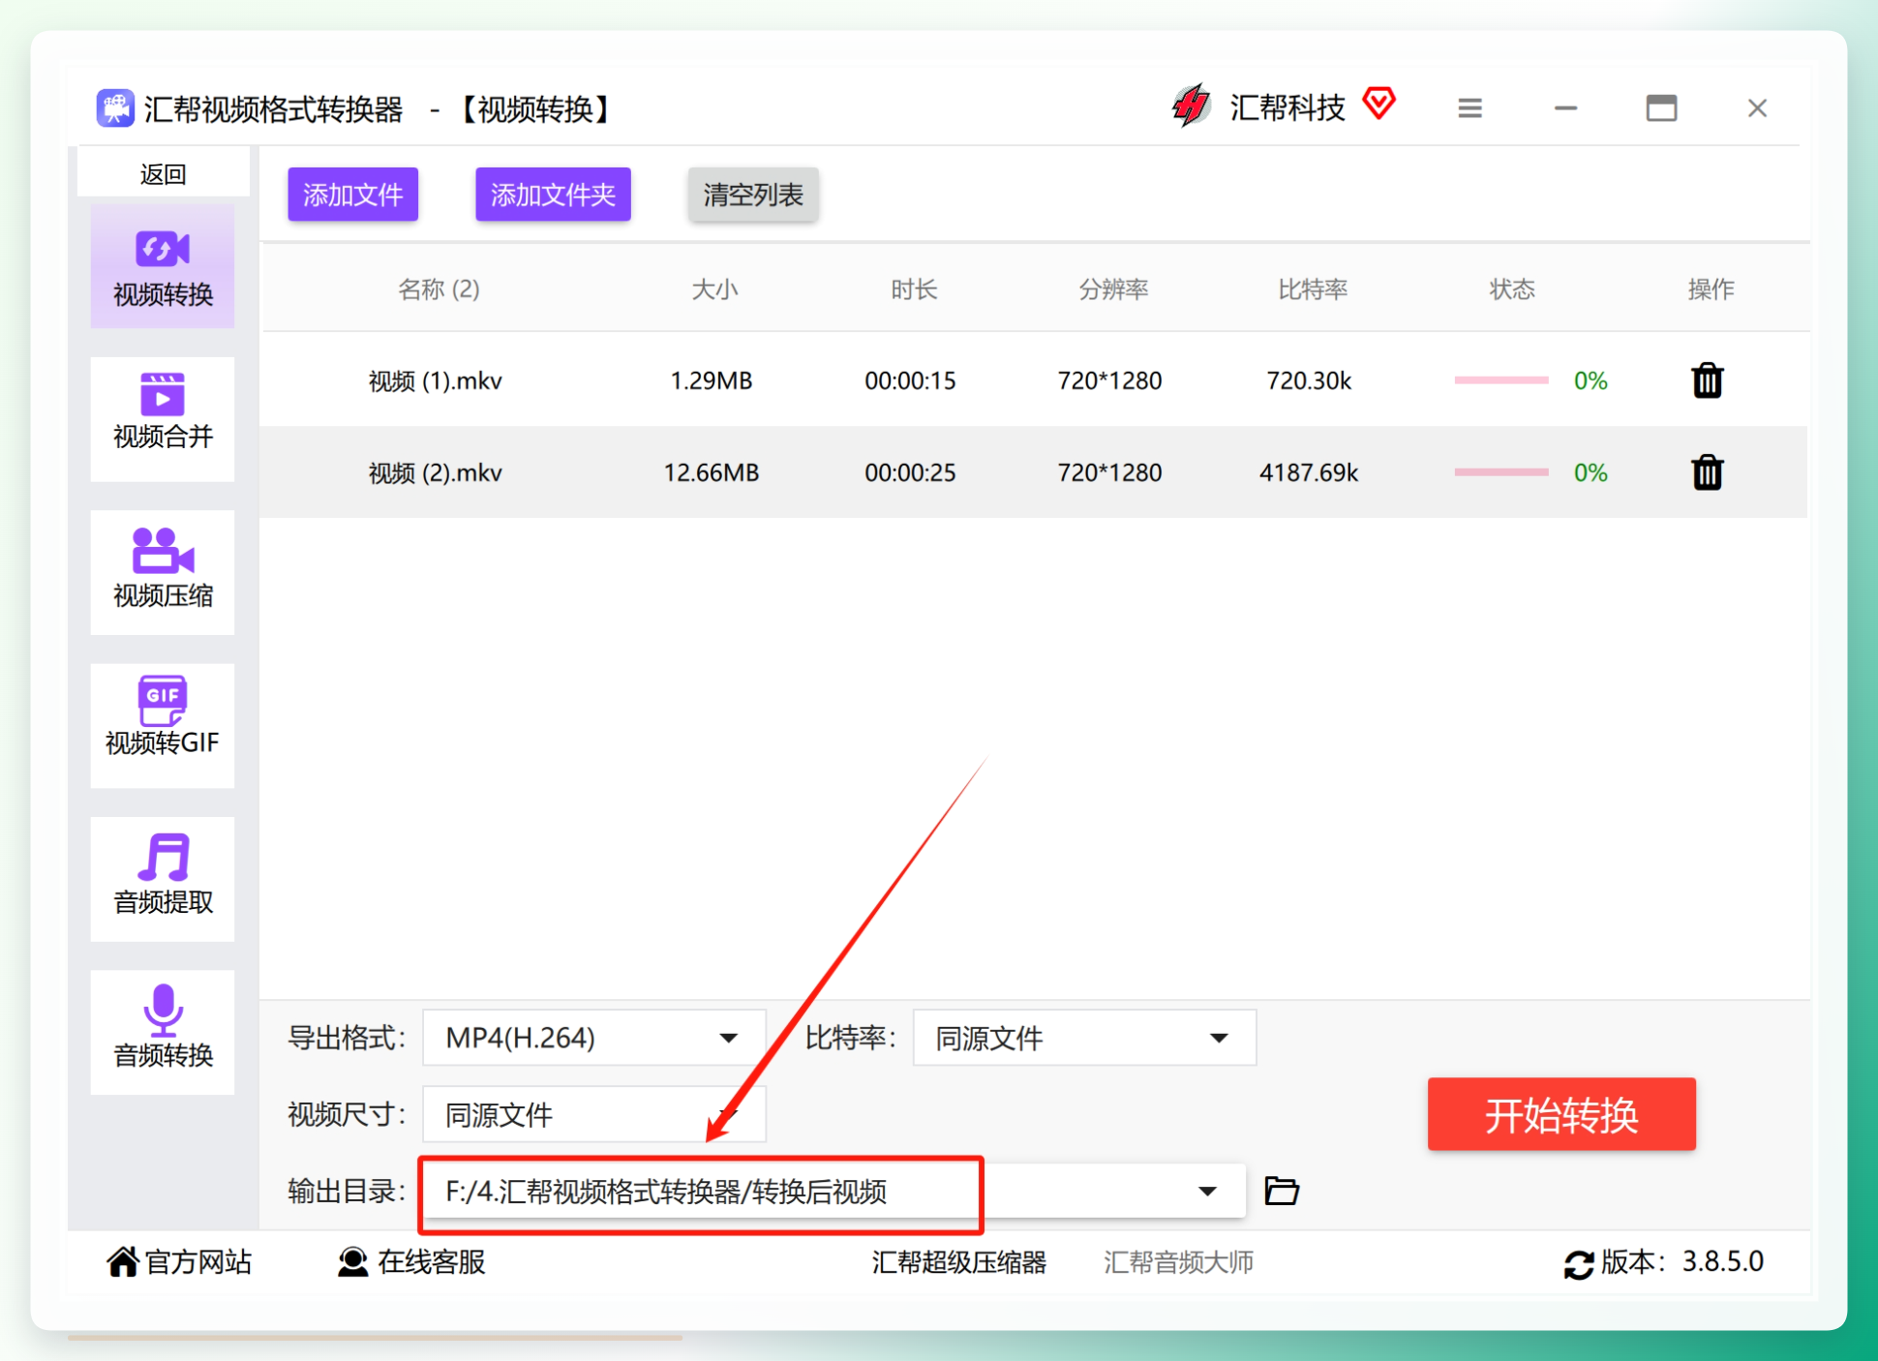The width and height of the screenshot is (1878, 1361).
Task: Click the 返回 button
Action: click(x=163, y=174)
